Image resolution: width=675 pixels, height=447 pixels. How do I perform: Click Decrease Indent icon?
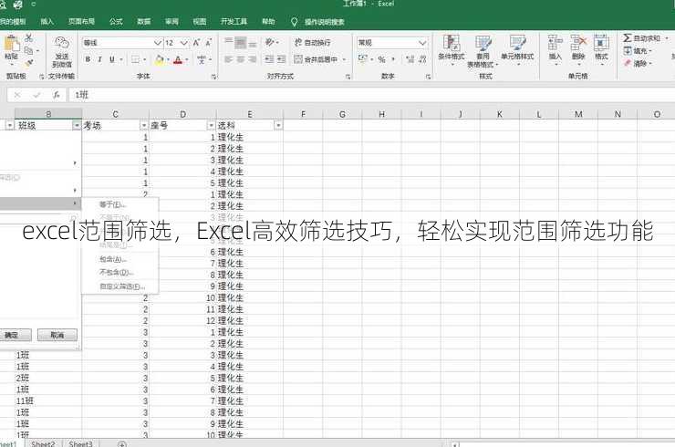pos(269,59)
